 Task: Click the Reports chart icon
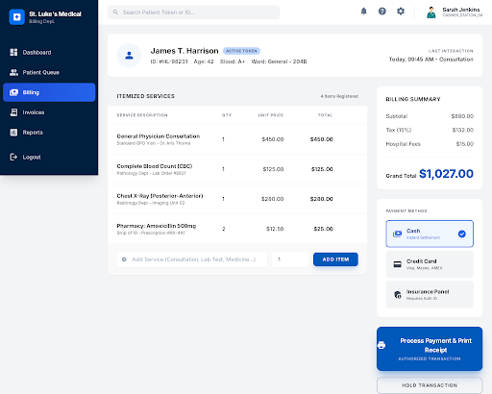tap(13, 133)
